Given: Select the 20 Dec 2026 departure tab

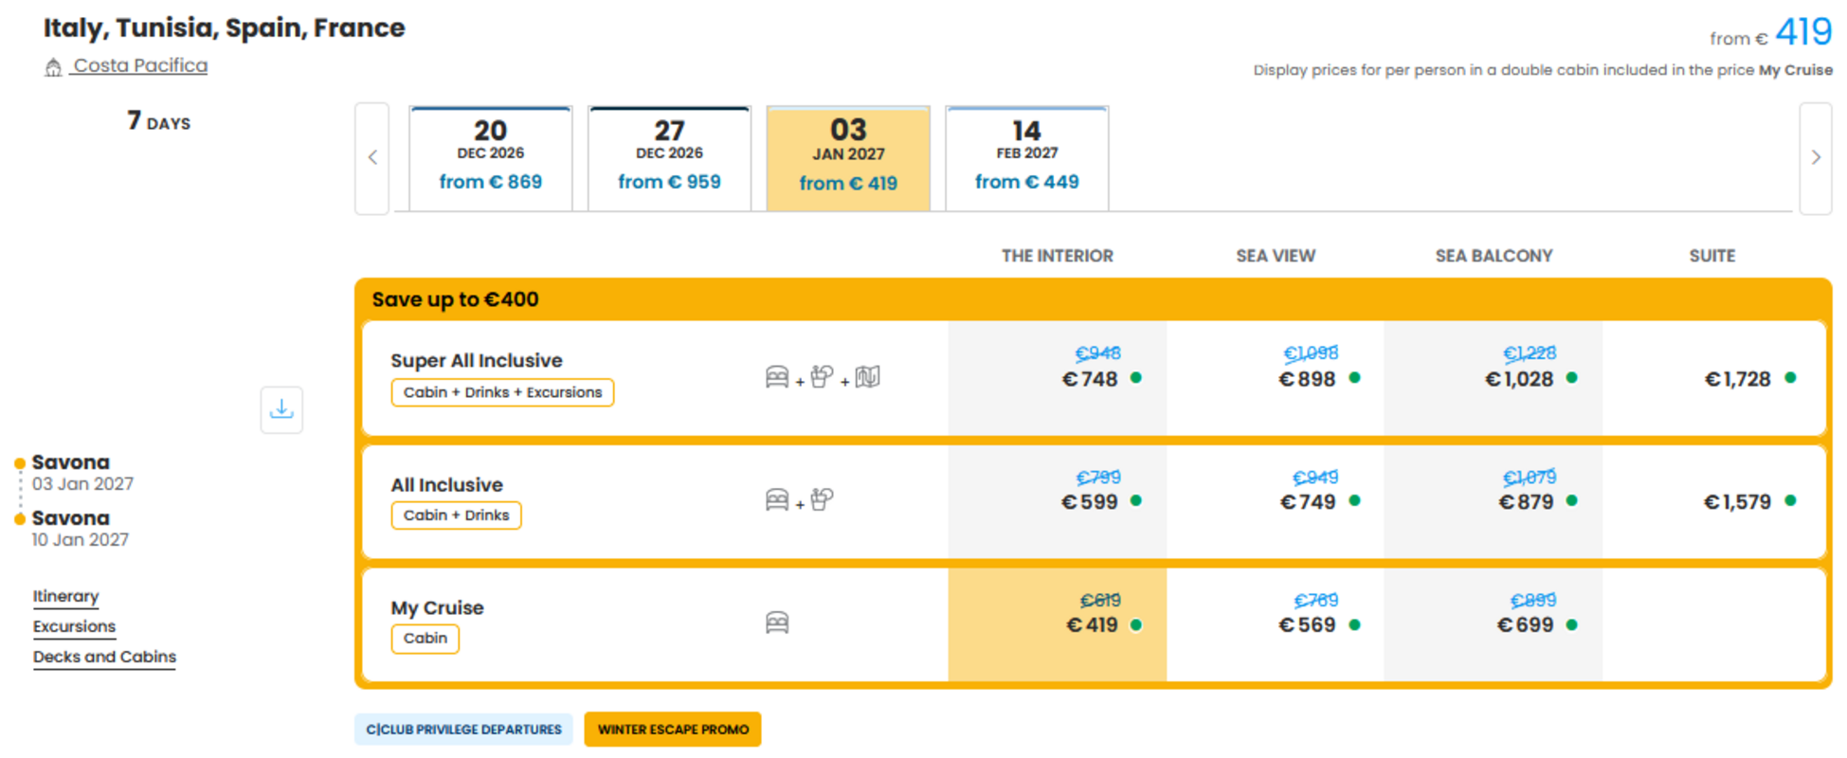Looking at the screenshot, I should point(491,158).
